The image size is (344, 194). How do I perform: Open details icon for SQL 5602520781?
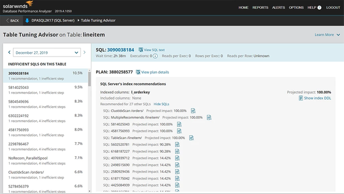177,144
